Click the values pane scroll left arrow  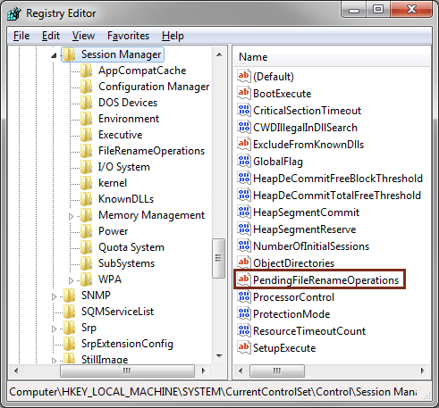pos(241,371)
